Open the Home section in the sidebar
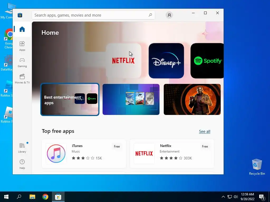Screen dimensions: 270x202 pyautogui.click(x=22, y=29)
